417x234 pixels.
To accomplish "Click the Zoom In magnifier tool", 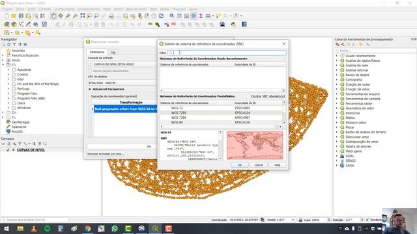I will [68, 16].
